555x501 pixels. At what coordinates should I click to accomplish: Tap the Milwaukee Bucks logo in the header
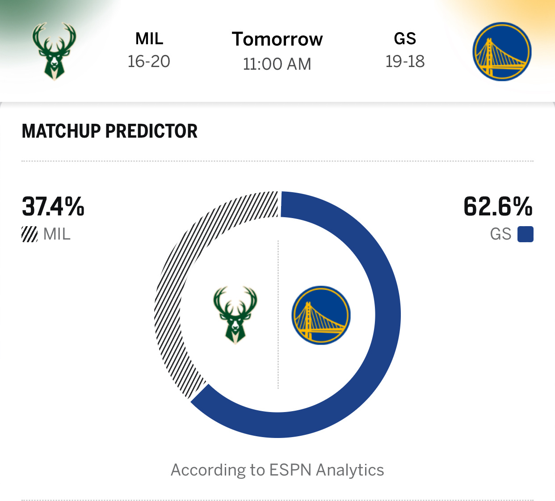click(54, 51)
